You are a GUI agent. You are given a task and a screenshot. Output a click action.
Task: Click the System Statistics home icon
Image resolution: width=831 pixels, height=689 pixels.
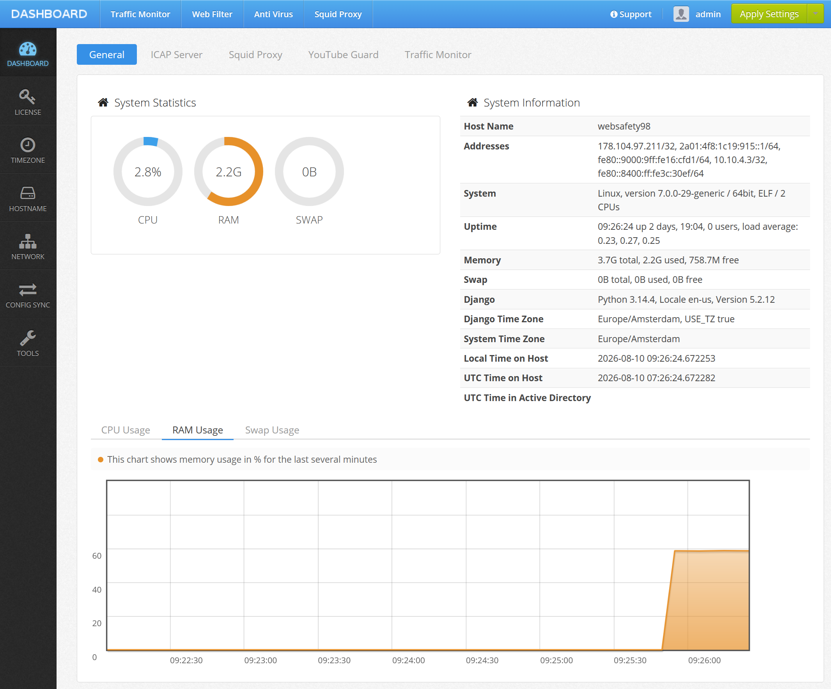point(103,103)
